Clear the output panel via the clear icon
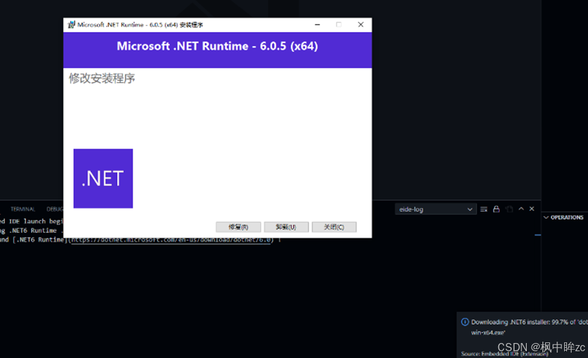The image size is (588, 358). click(x=484, y=209)
